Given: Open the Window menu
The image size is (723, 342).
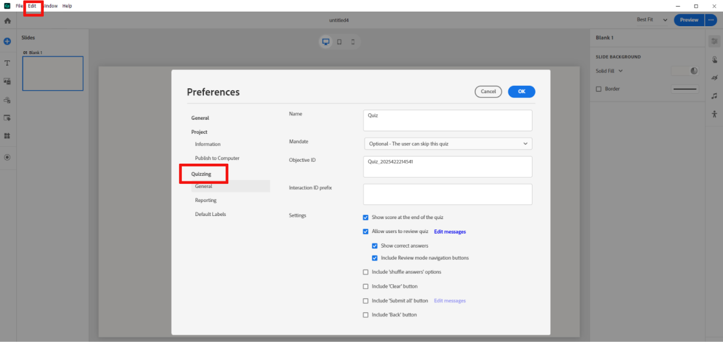Looking at the screenshot, I should (49, 6).
